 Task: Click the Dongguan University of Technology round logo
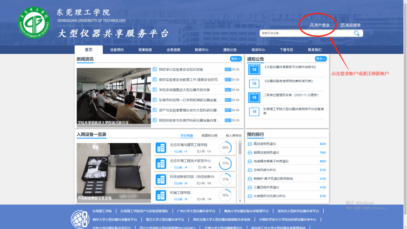(34, 23)
